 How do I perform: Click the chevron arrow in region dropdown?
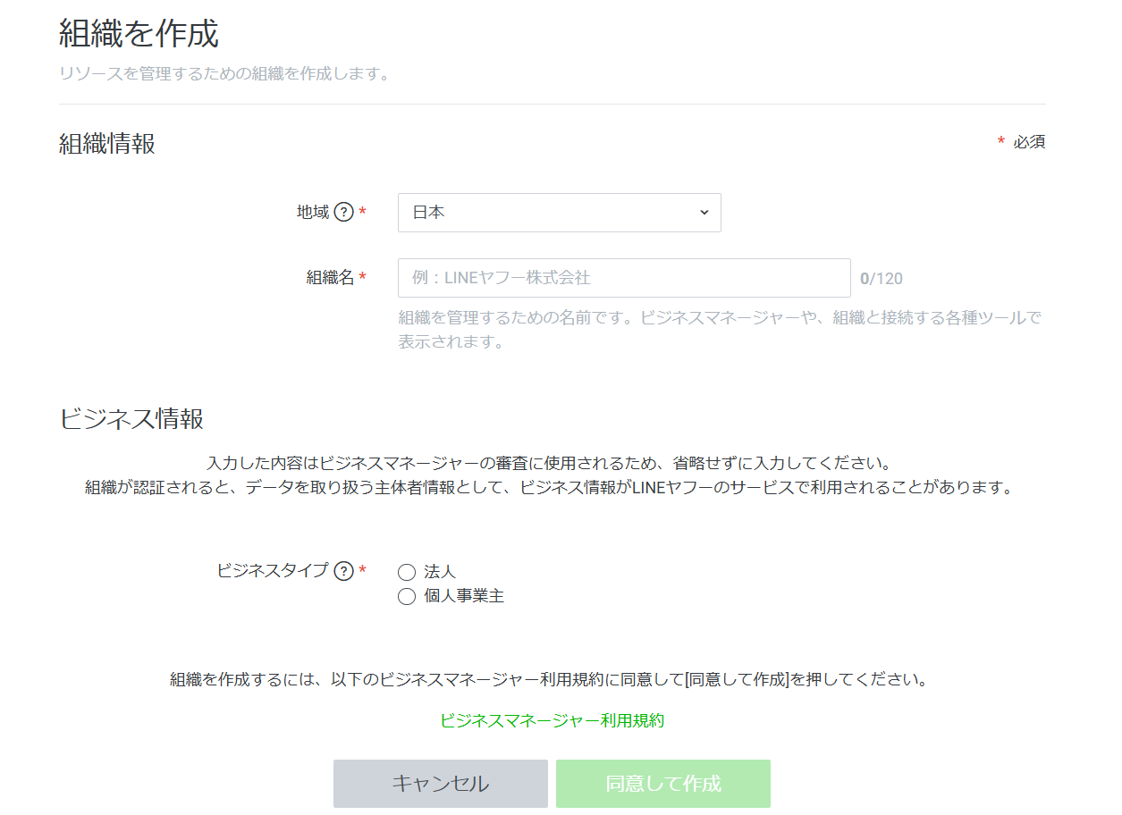704,213
